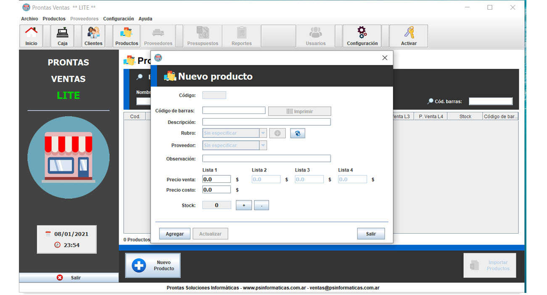Focus the Descripción field
Screen dimensions: 547x295
267,122
